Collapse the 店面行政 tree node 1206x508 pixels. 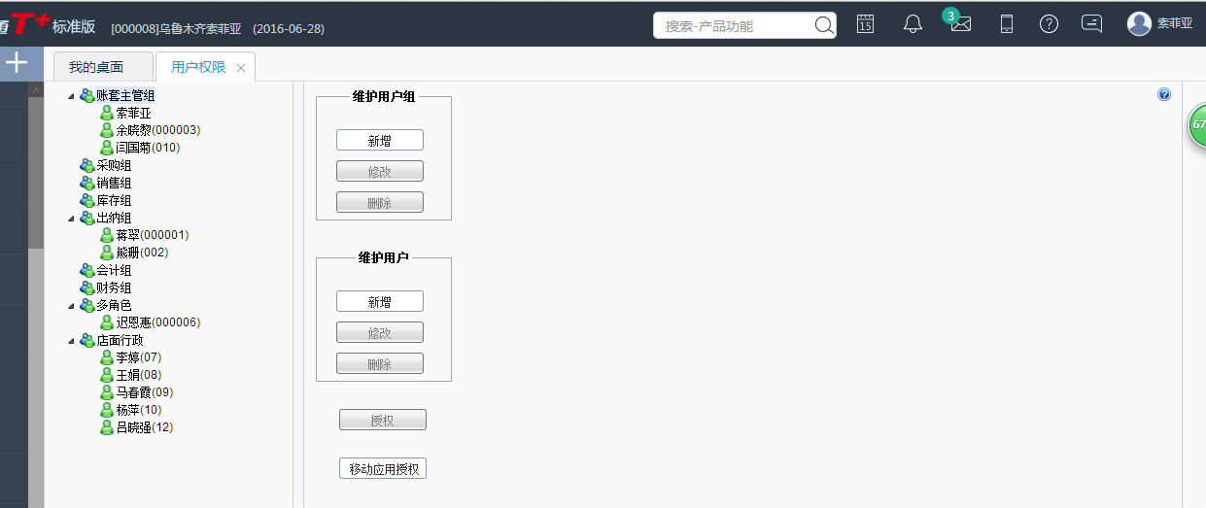coord(71,340)
